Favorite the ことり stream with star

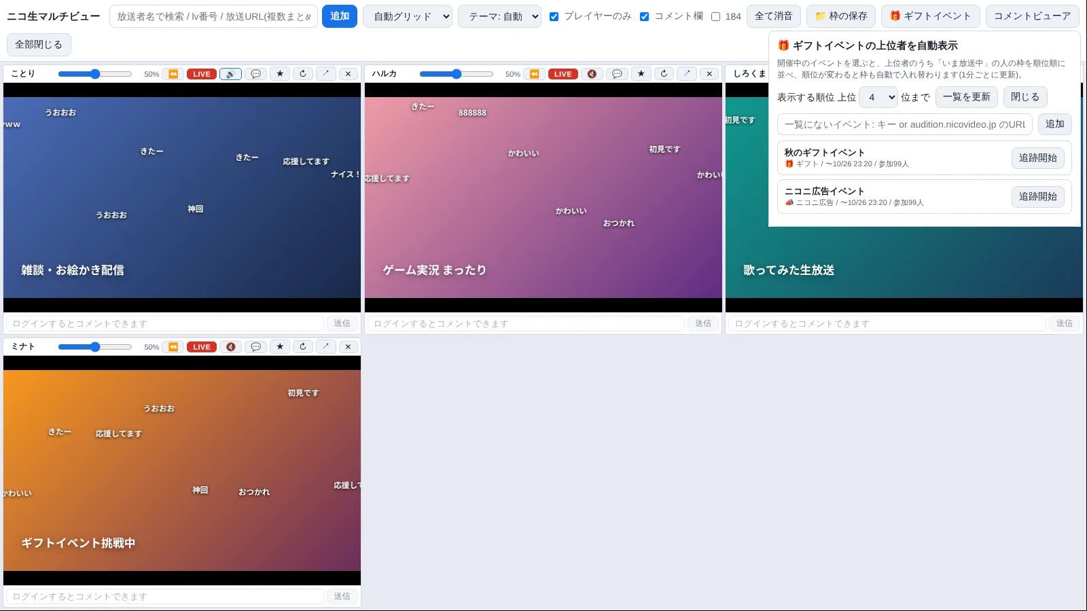tap(280, 74)
